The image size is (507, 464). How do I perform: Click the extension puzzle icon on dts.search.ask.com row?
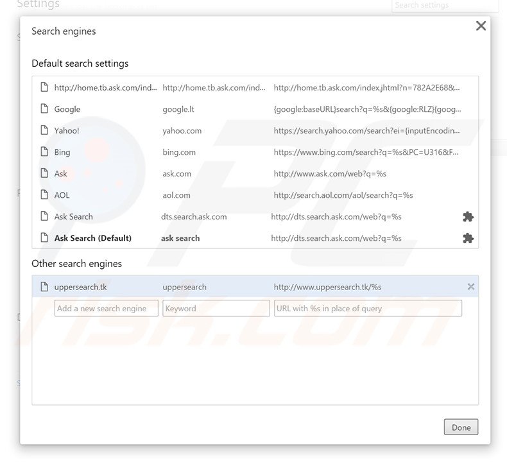click(468, 217)
